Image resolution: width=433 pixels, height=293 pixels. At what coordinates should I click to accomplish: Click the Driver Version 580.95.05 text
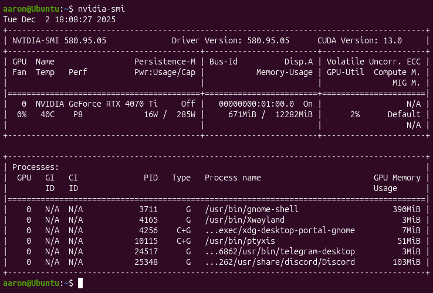[231, 40]
